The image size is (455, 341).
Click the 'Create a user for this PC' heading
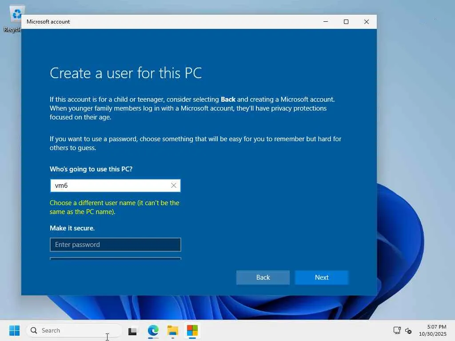coord(126,73)
